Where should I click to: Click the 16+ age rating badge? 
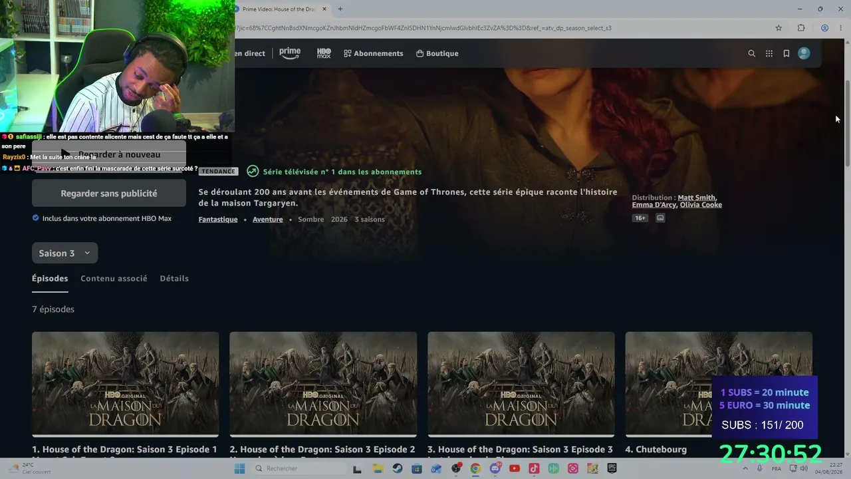tap(640, 218)
